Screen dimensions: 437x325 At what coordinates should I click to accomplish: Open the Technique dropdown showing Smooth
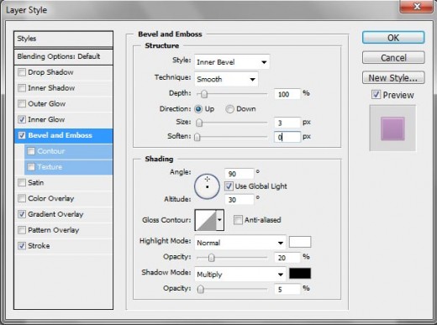coord(226,79)
